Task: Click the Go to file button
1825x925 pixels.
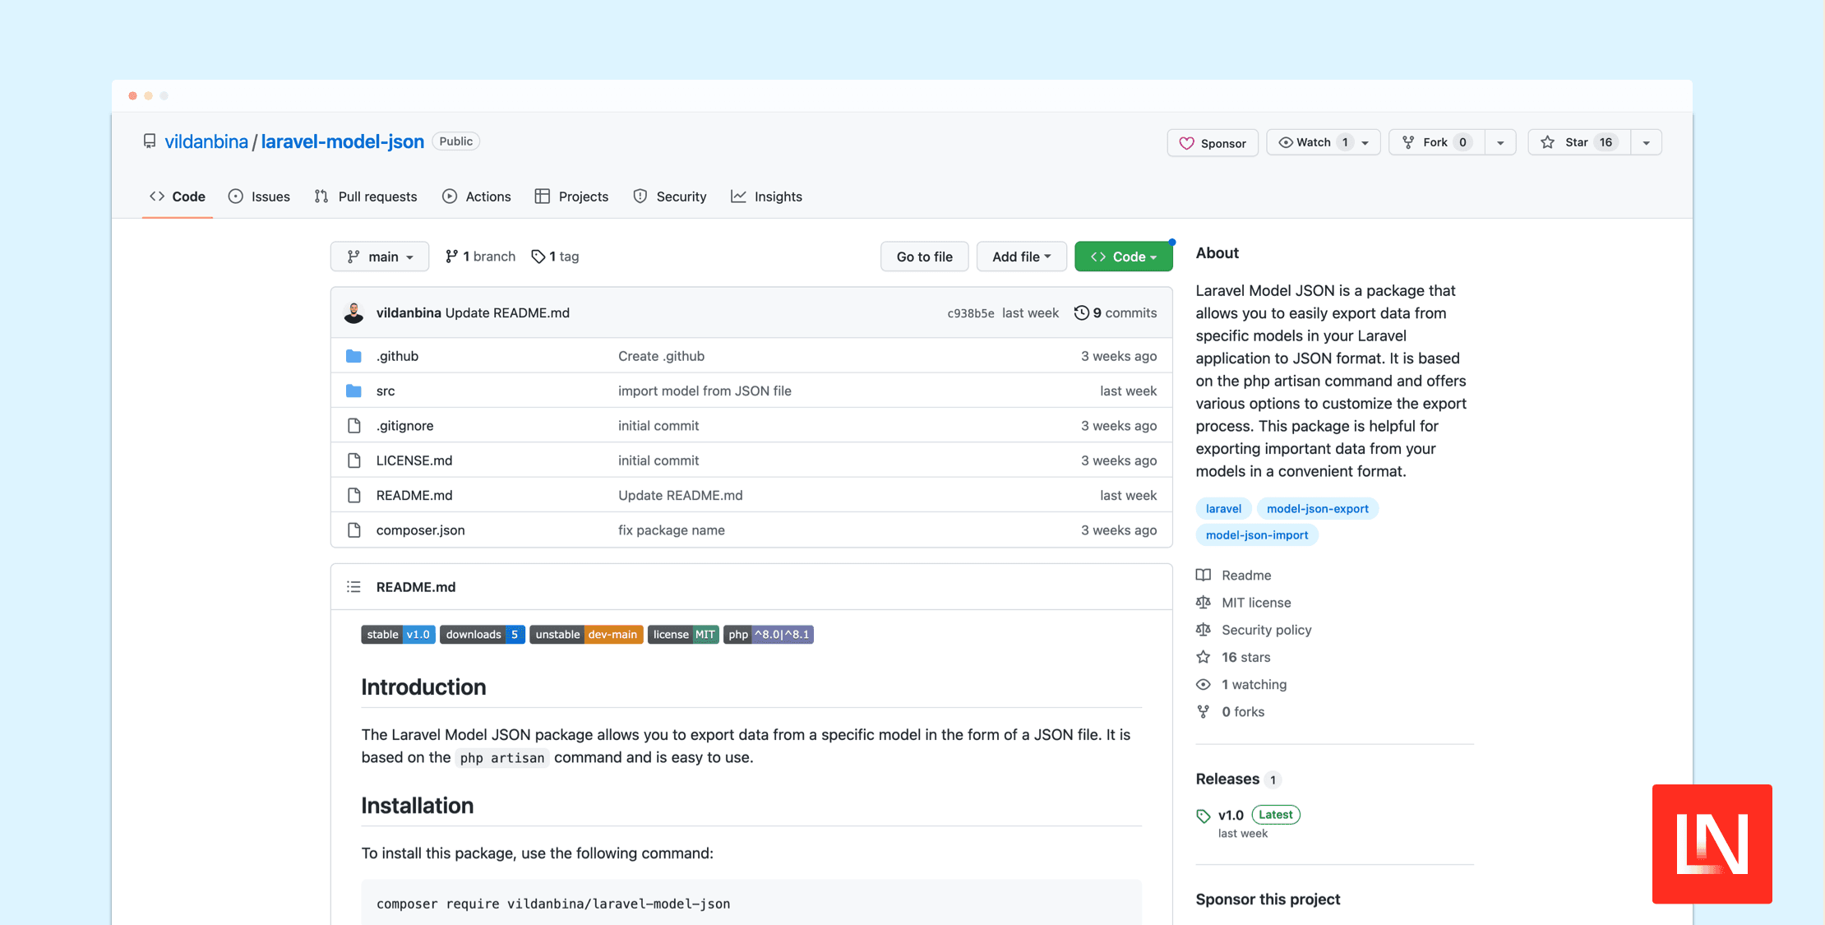Action: click(924, 257)
